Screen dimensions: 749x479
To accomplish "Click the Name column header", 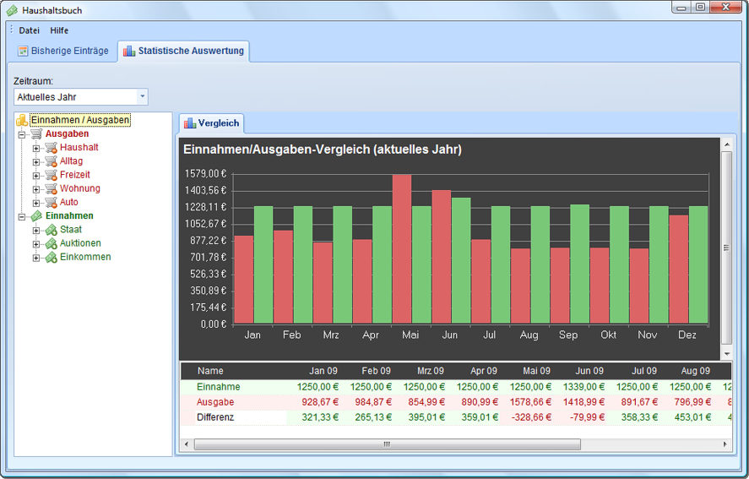I will pos(210,371).
